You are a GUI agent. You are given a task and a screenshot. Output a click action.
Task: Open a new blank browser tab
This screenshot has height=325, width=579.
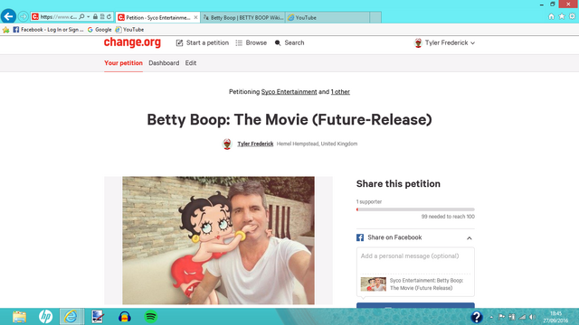pyautogui.click(x=375, y=17)
